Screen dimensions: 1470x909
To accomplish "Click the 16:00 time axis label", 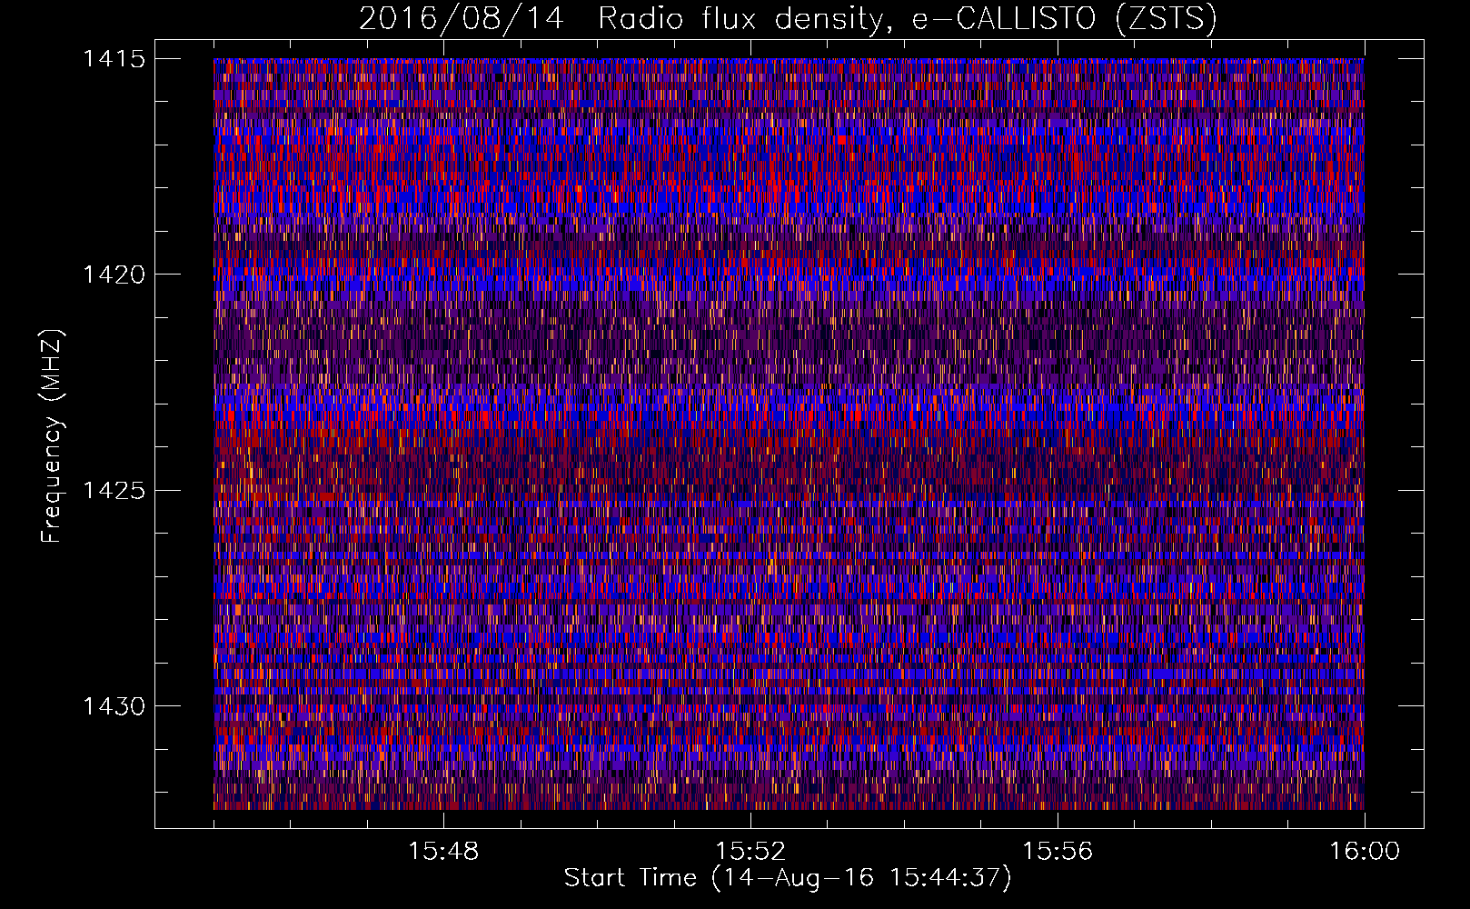I will [x=1365, y=852].
